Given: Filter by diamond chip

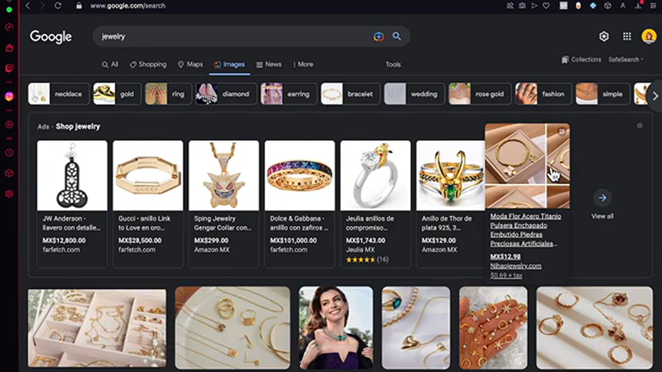Looking at the screenshot, I should tap(226, 94).
